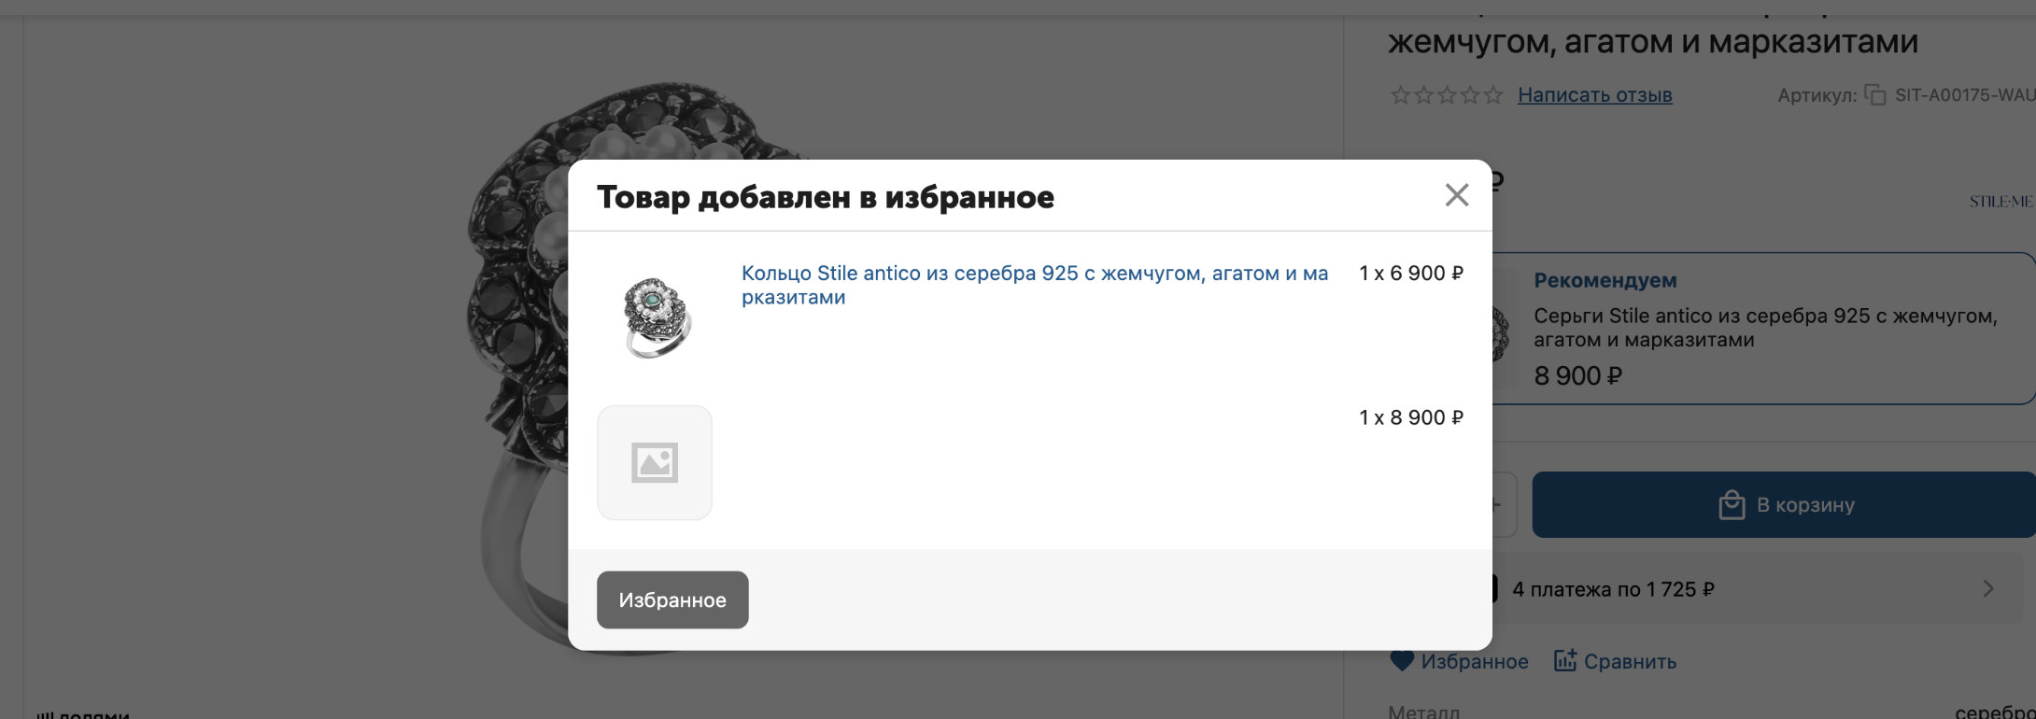Select the price text 1 x 8 900 ₽
2036x719 pixels.
1410,417
